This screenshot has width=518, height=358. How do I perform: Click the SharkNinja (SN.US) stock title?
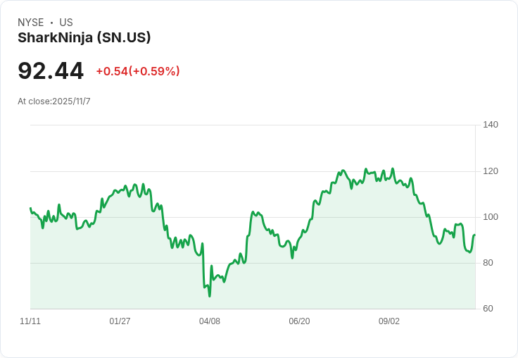[x=84, y=38]
